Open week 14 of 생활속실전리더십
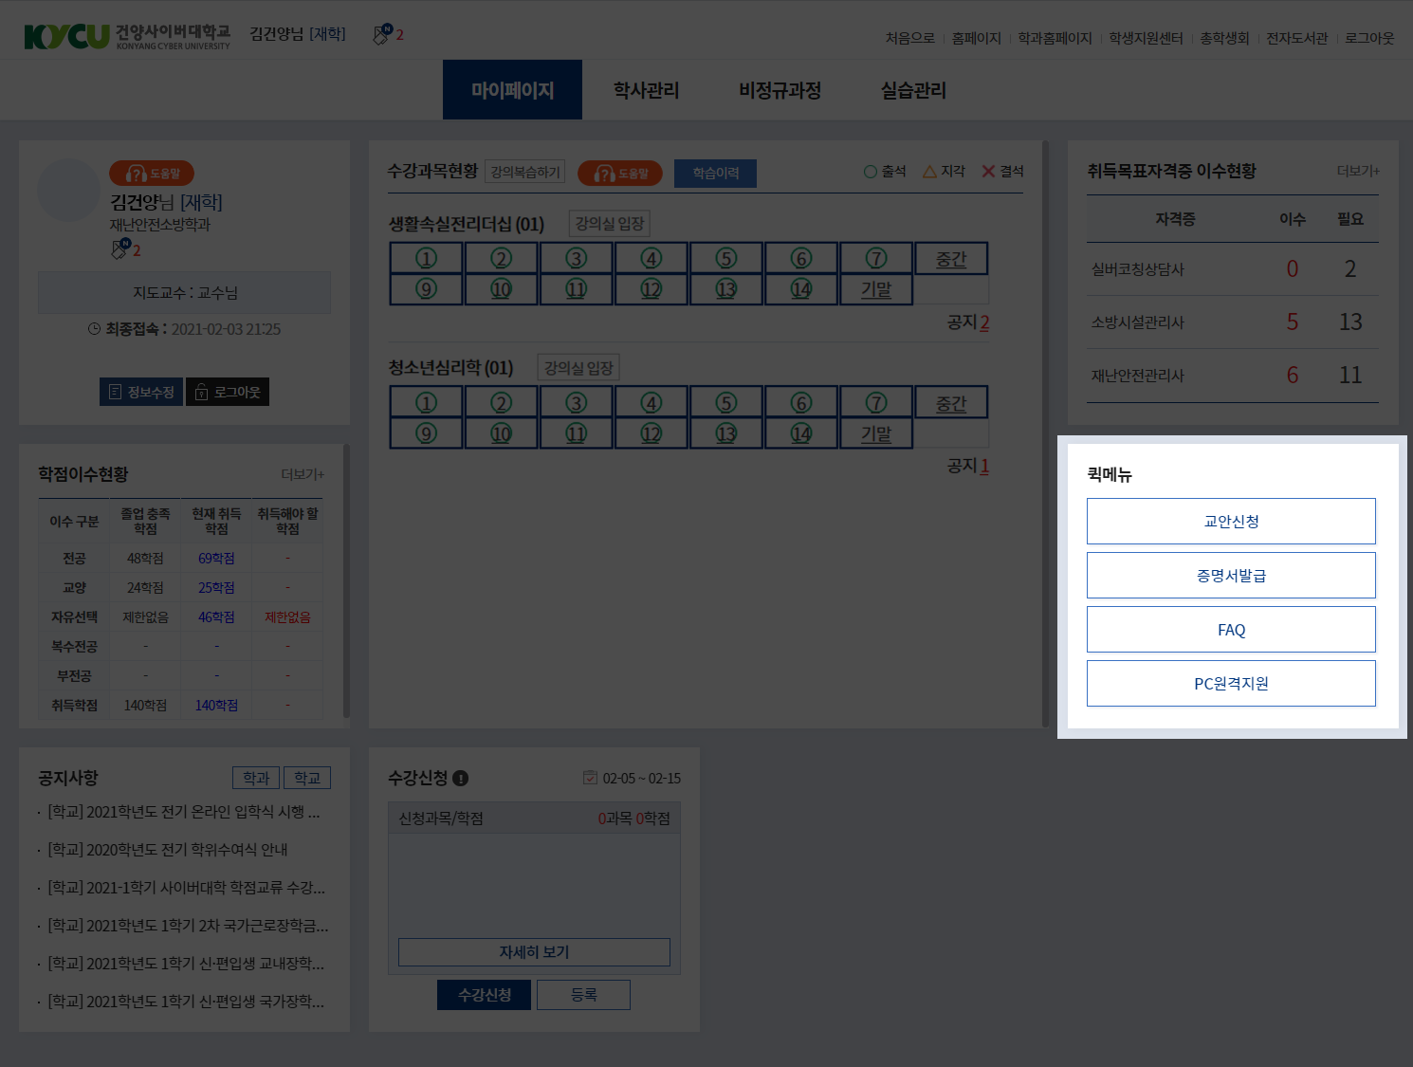The image size is (1413, 1067). pyautogui.click(x=801, y=288)
